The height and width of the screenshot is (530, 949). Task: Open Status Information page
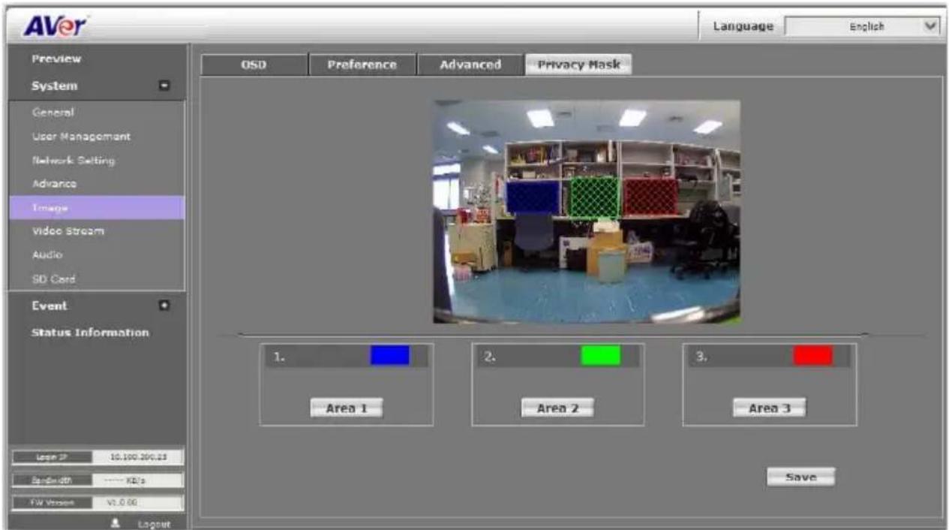[x=90, y=333]
